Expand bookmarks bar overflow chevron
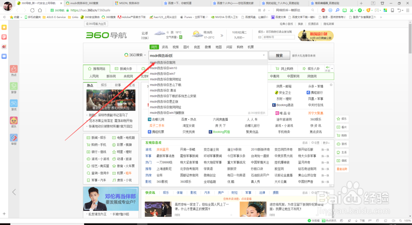The image size is (412, 225). tap(381, 17)
